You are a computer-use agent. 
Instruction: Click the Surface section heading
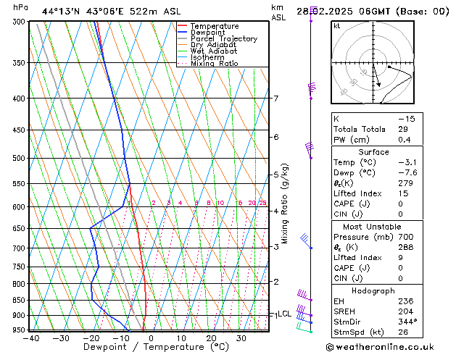click(373, 152)
